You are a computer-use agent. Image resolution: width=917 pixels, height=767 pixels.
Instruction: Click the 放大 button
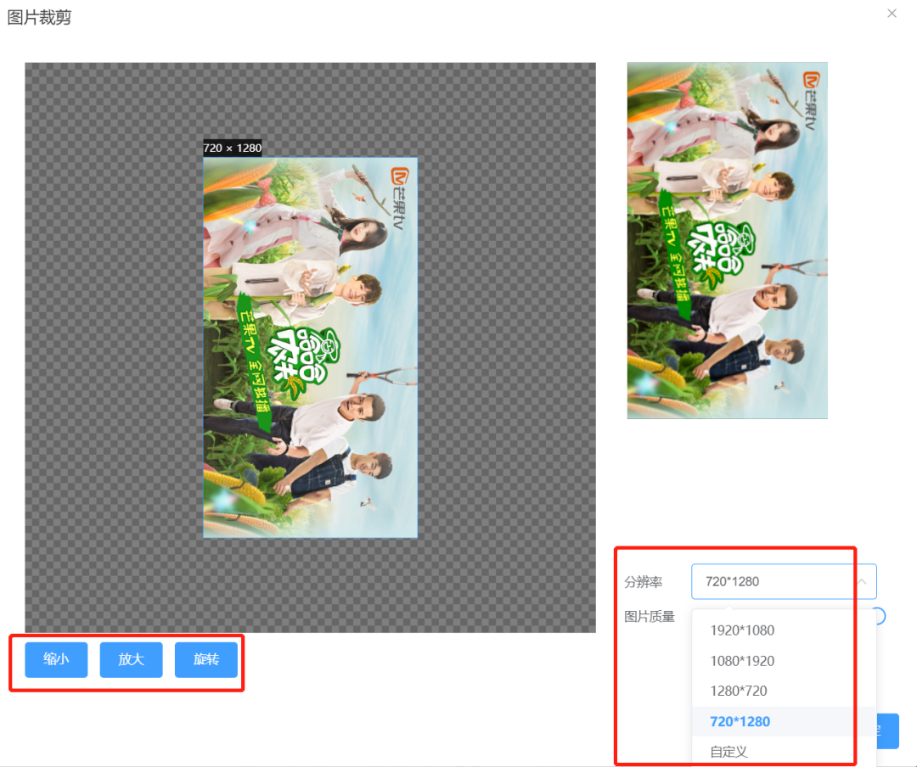[x=131, y=659]
